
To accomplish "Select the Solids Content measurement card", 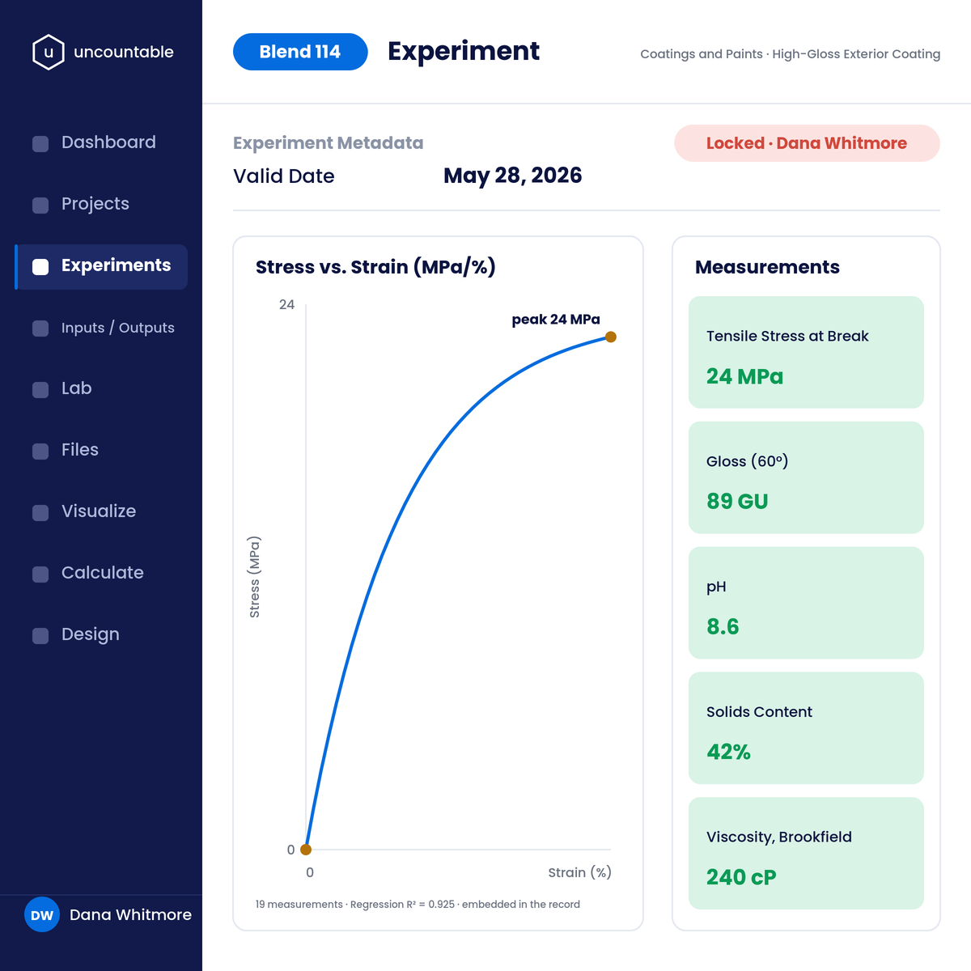I will pos(806,728).
